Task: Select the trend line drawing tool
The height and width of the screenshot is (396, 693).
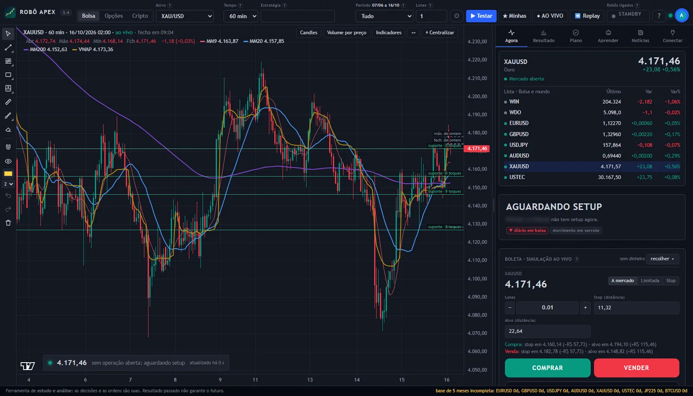Action: 8,48
